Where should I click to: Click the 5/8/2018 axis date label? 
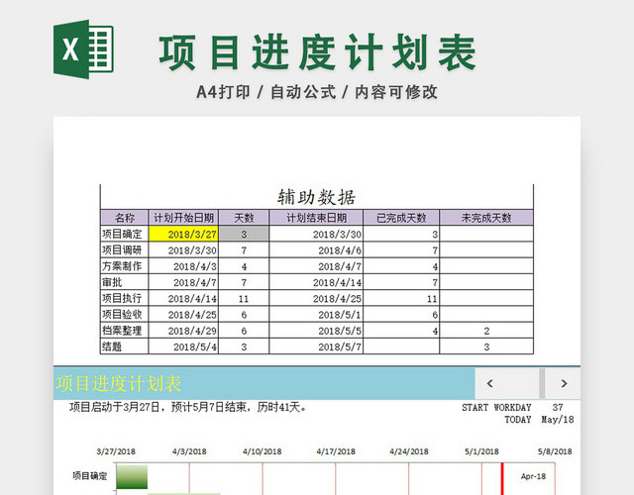pyautogui.click(x=555, y=451)
